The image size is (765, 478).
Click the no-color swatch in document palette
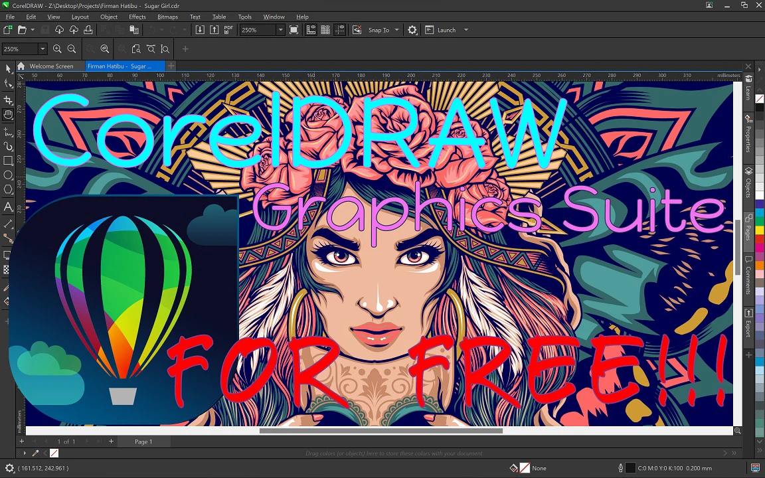[x=54, y=453]
